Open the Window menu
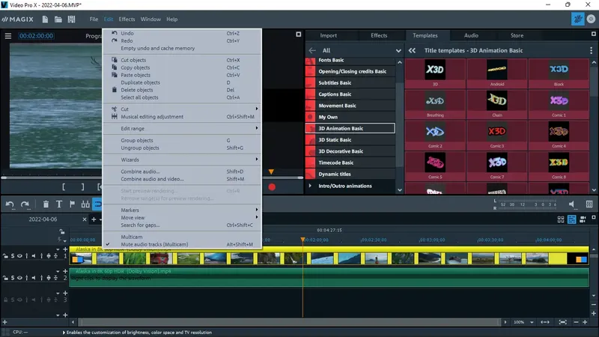Viewport: 599px width, 337px height. 150,19
